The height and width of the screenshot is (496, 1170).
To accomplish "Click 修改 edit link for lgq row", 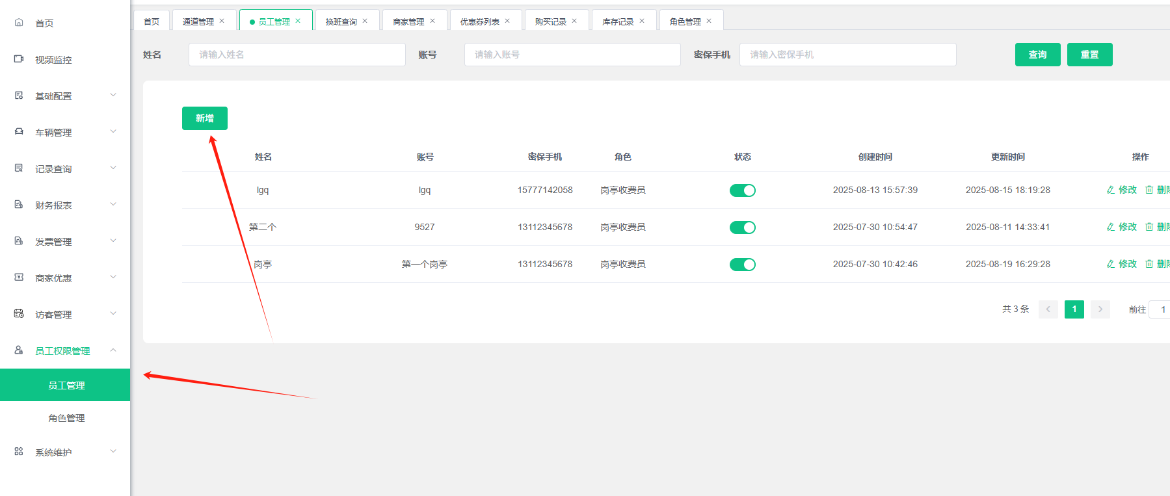I will pos(1122,190).
